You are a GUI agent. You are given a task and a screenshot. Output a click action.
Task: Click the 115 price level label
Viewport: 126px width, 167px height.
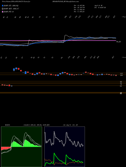[121, 73]
